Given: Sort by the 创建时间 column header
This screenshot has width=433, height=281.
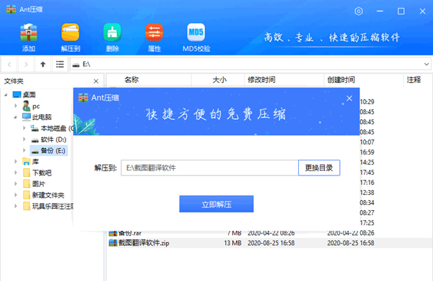Looking at the screenshot, I should point(364,80).
